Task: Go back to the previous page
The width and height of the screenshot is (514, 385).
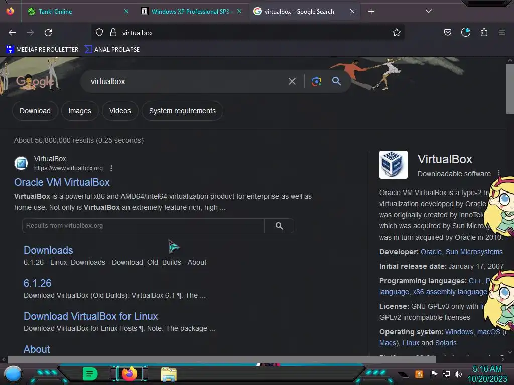Action: pos(12,33)
